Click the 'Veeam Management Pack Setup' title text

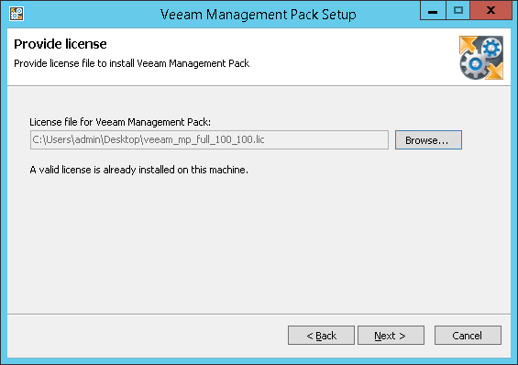pos(258,15)
